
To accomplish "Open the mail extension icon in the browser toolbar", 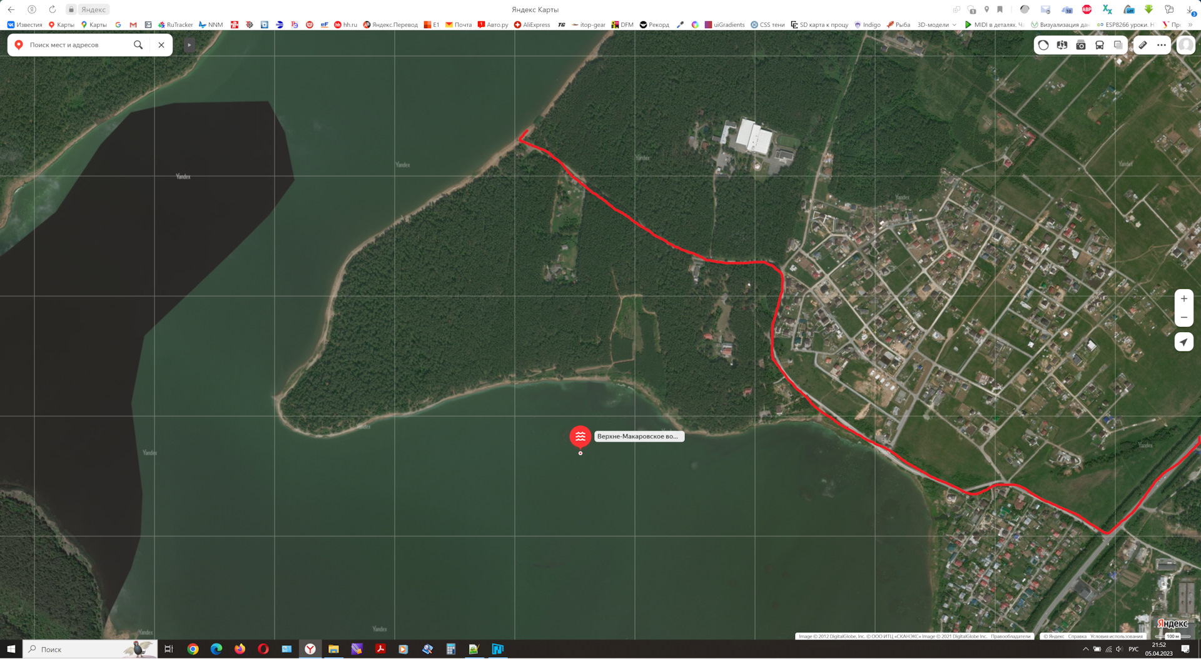I will tap(1045, 9).
